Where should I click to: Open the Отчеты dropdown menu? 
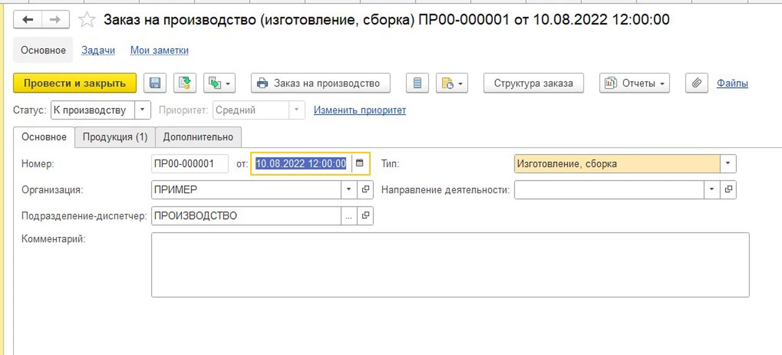tap(634, 83)
